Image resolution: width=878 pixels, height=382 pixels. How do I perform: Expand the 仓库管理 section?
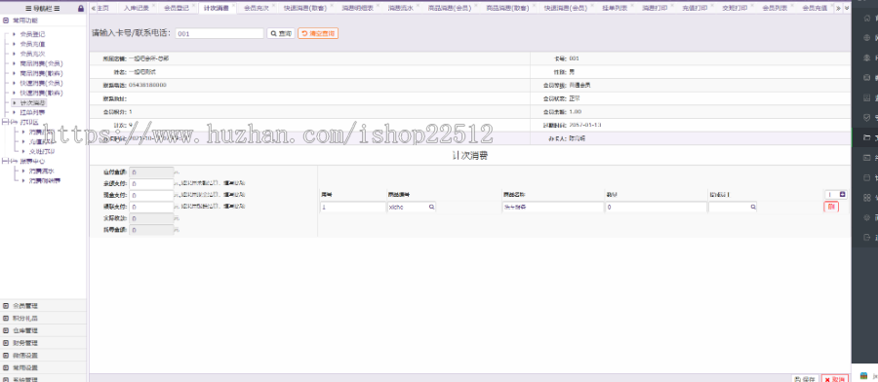click(6, 330)
